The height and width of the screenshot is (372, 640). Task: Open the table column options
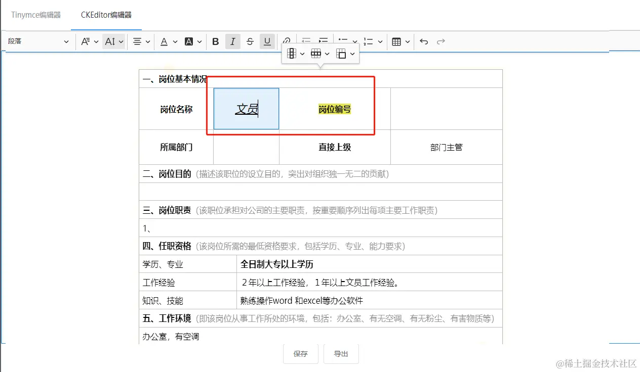(x=296, y=53)
